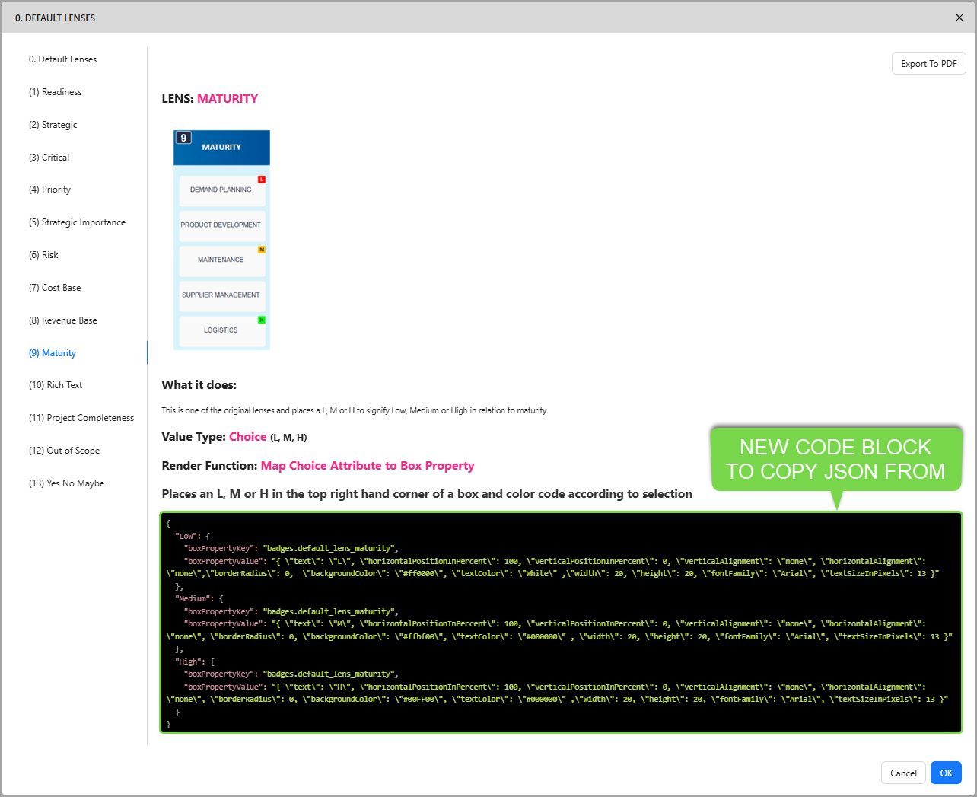This screenshot has height=797, width=977.
Task: Click inside the black JSON code block
Action: (x=561, y=622)
